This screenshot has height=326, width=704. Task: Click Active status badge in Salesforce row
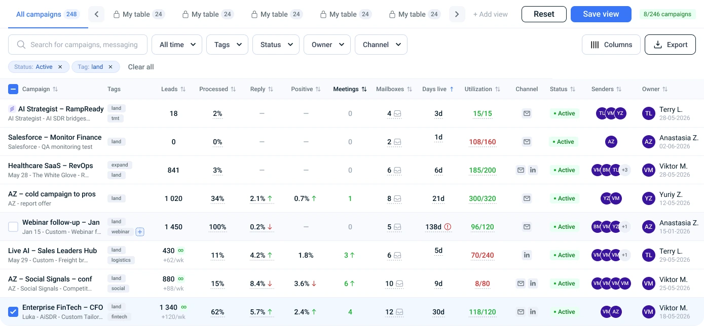pyautogui.click(x=564, y=142)
